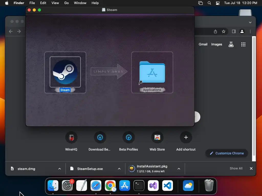Image resolution: width=262 pixels, height=196 pixels.
Task: Open Search Labs flask icon
Action: [x=231, y=44]
